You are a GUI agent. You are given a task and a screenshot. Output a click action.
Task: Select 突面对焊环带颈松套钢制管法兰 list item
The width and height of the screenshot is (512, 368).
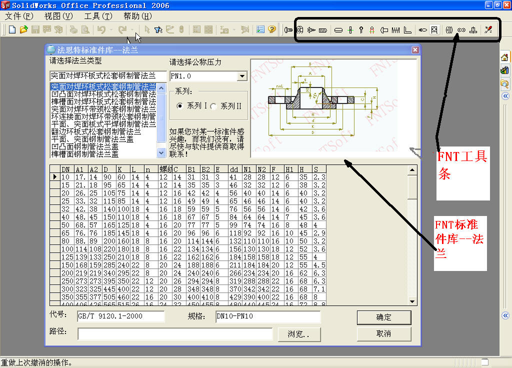tap(103, 109)
